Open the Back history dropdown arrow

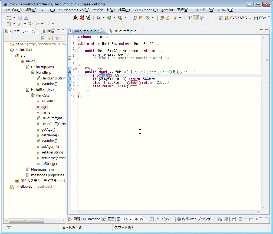[x=42, y=23]
